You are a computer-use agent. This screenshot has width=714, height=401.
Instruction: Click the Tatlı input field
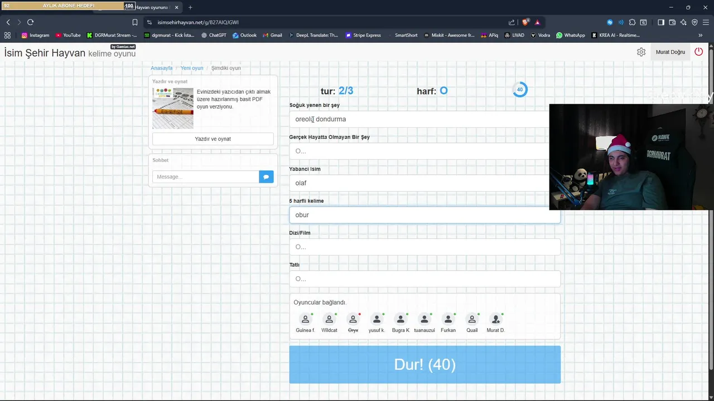pyautogui.click(x=425, y=278)
